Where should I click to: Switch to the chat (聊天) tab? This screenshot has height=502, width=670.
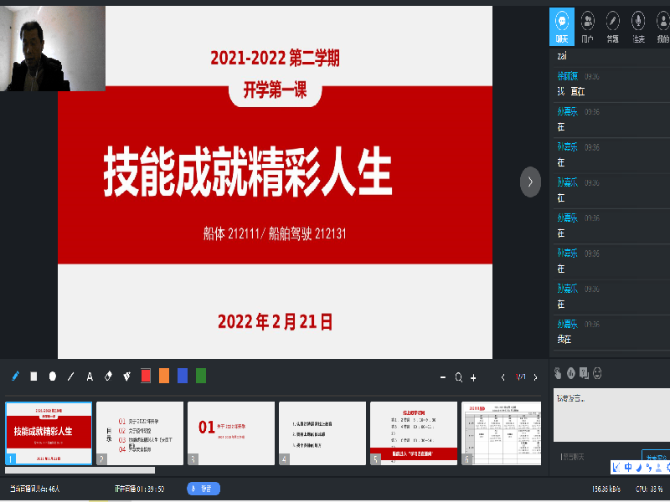pyautogui.click(x=562, y=25)
